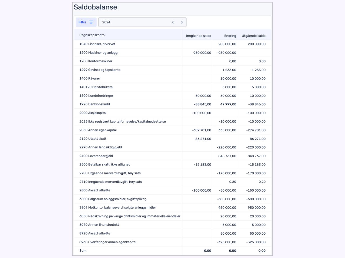
Task: Select row 8070 Annen finansinntekt
Action: click(x=172, y=225)
